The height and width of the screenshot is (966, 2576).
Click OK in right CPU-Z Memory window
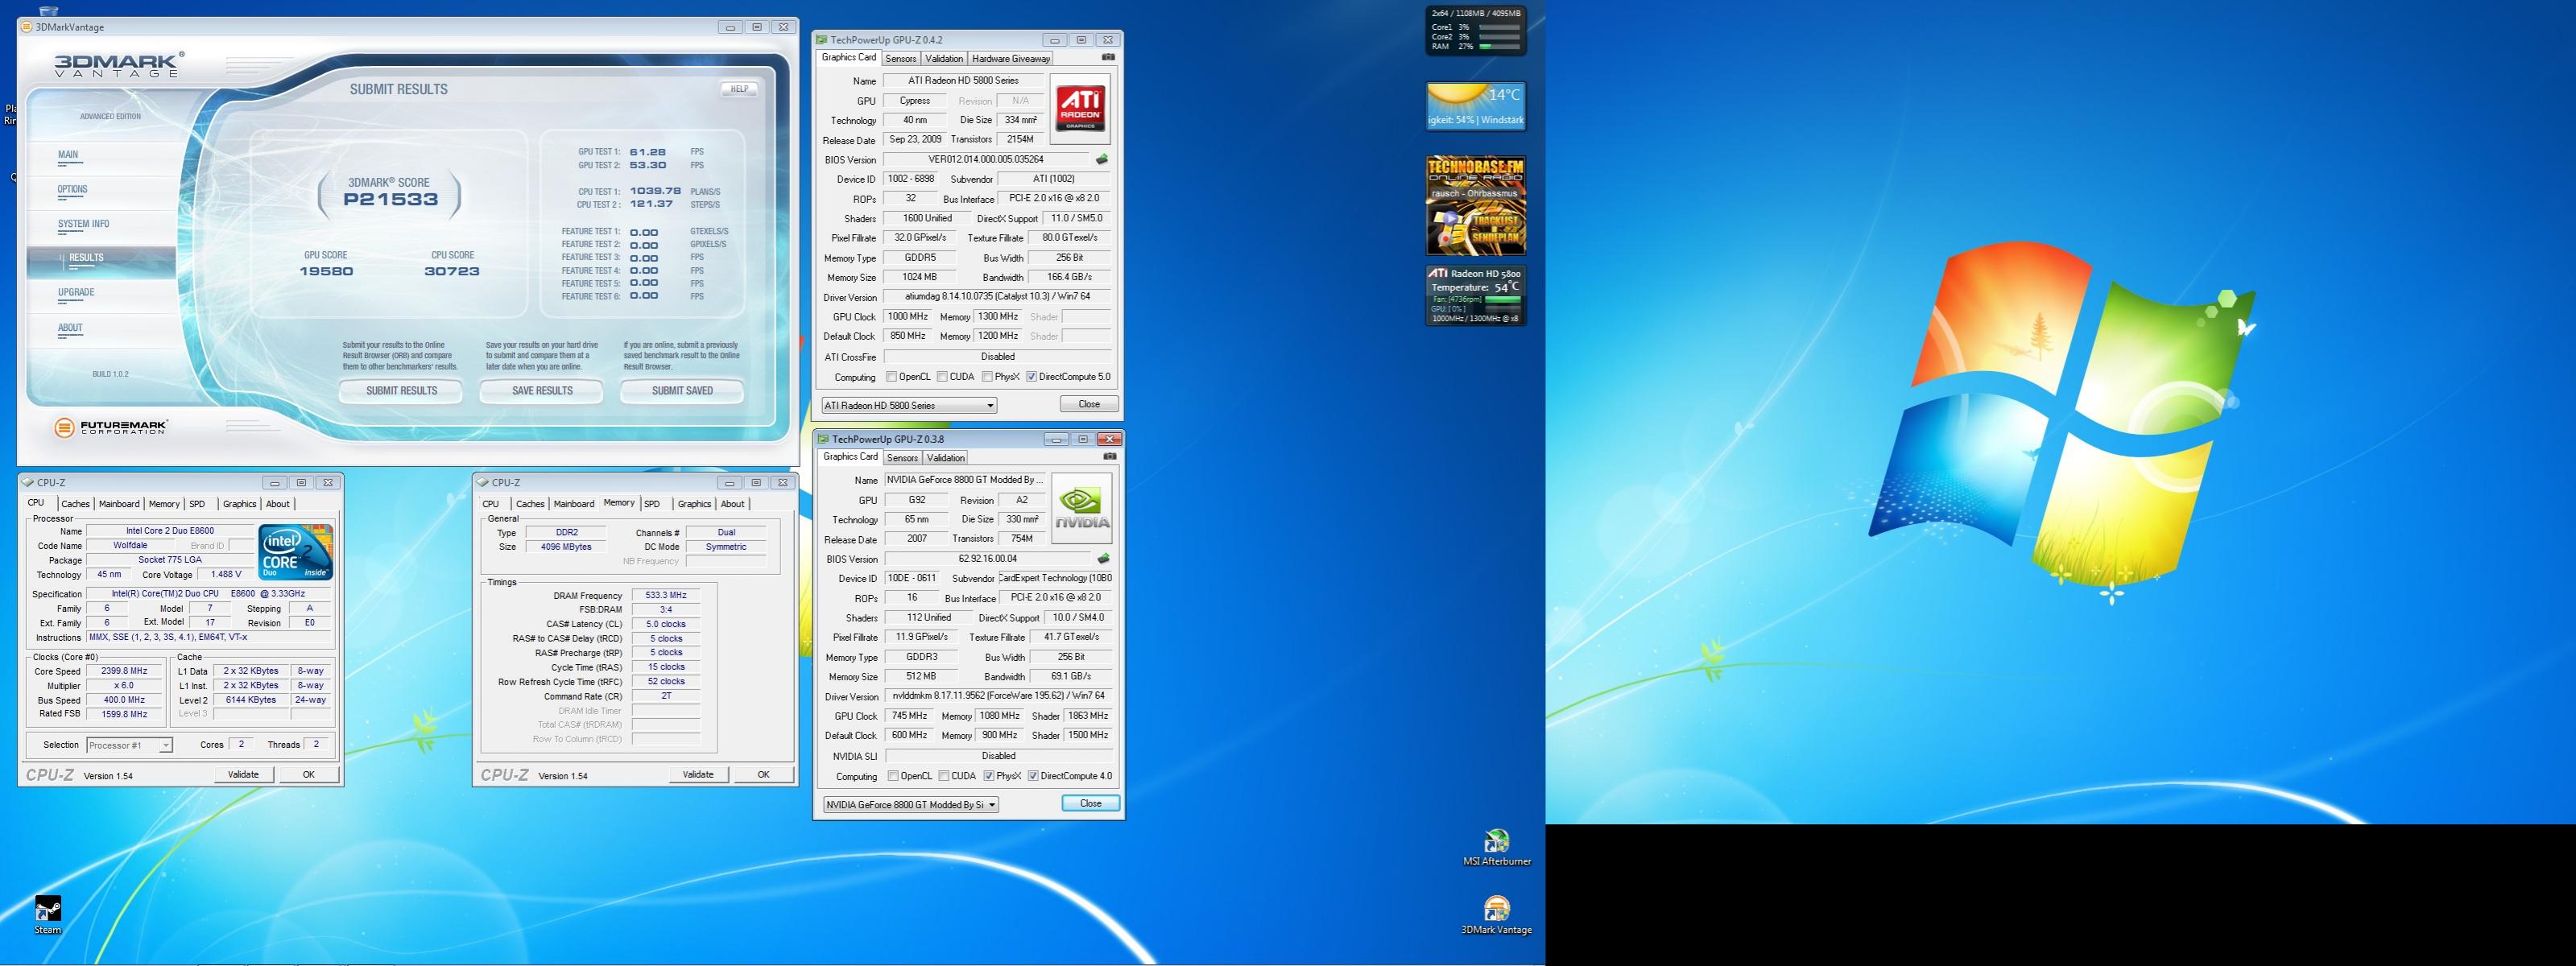pyautogui.click(x=763, y=774)
